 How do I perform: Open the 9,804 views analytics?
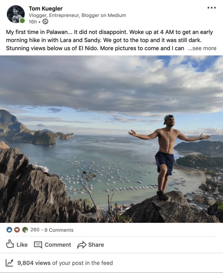coord(65,263)
